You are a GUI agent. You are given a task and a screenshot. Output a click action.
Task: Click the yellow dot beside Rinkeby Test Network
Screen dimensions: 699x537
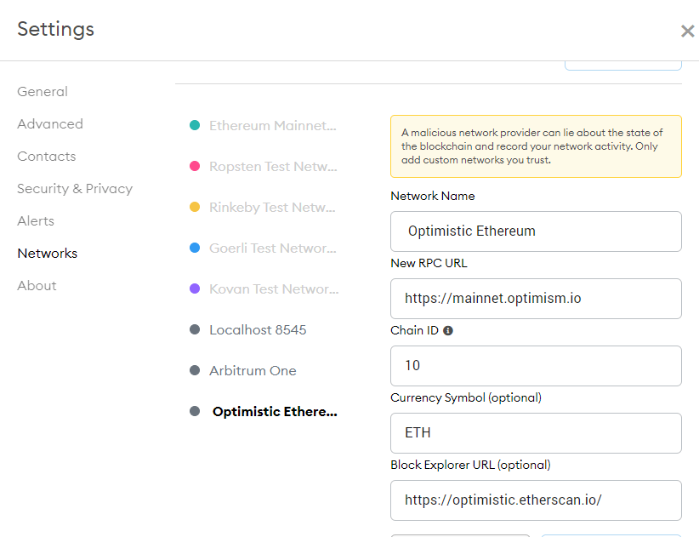194,206
